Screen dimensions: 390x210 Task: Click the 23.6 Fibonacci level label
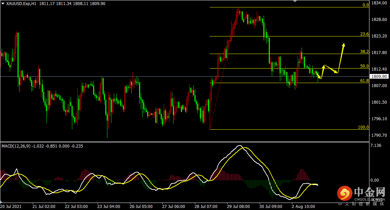[x=364, y=34]
